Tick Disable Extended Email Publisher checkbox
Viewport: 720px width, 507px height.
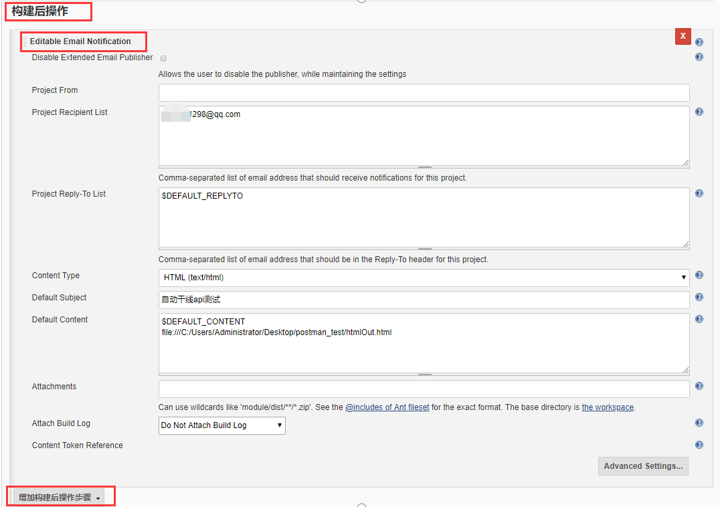163,58
